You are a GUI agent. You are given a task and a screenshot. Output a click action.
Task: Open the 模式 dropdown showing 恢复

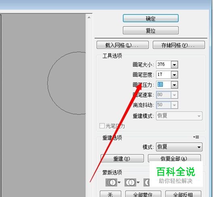coord(179,147)
